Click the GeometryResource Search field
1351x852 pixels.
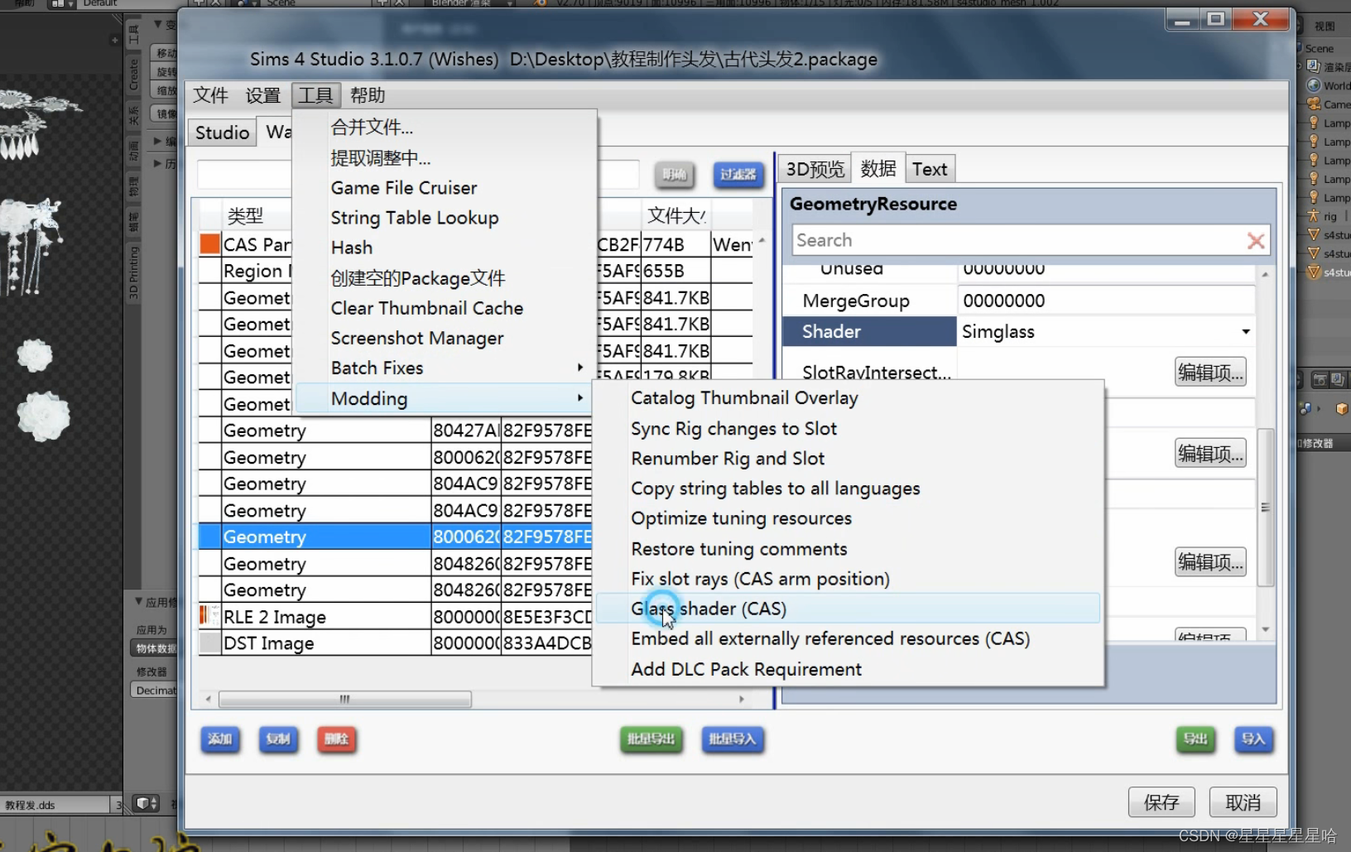pos(1018,240)
